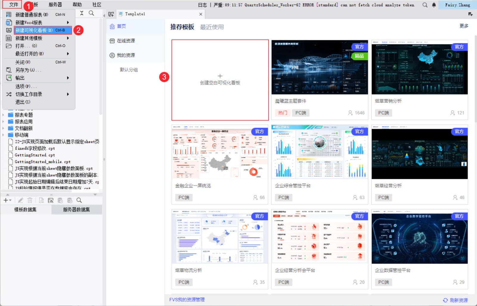Open the 金融企业一屏统览 template thumbnail

pyautogui.click(x=220, y=152)
